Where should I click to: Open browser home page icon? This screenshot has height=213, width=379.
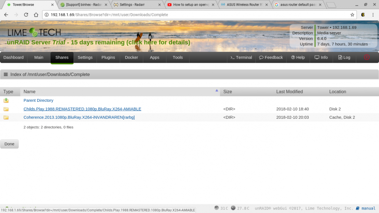pyautogui.click(x=36, y=15)
